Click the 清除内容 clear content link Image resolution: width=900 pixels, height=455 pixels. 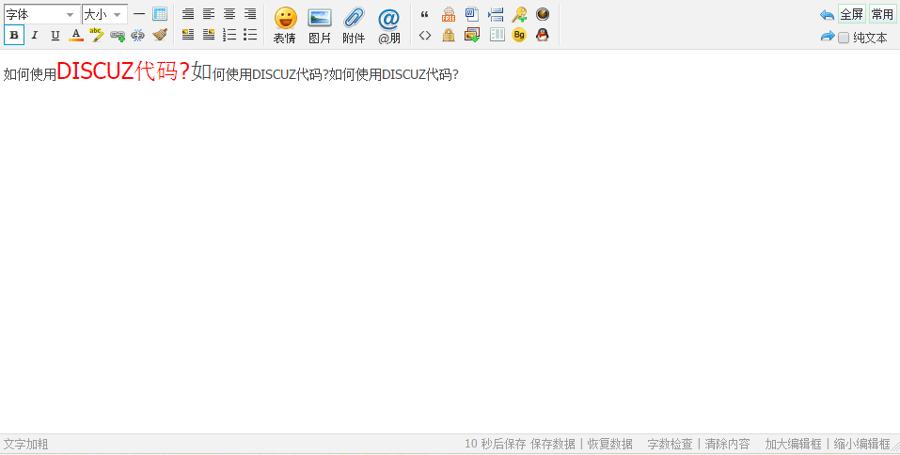pos(727,444)
